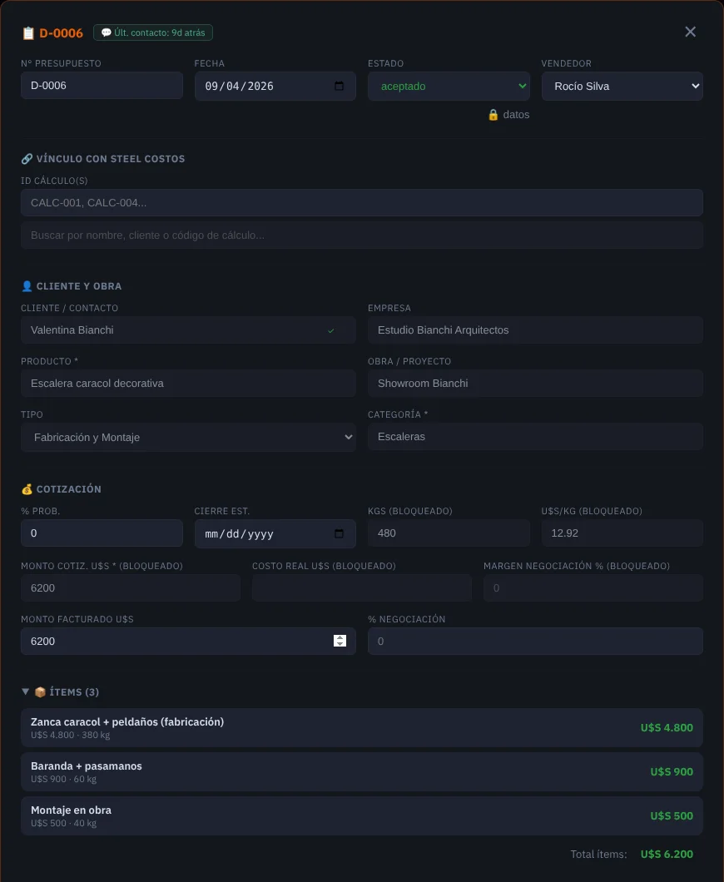The height and width of the screenshot is (882, 724).
Task: Click the link icon by Vínculo con Steel Costos
Action: pyautogui.click(x=27, y=159)
